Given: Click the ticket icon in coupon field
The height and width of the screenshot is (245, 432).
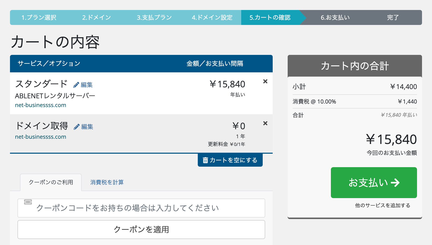Looking at the screenshot, I should point(28,202).
